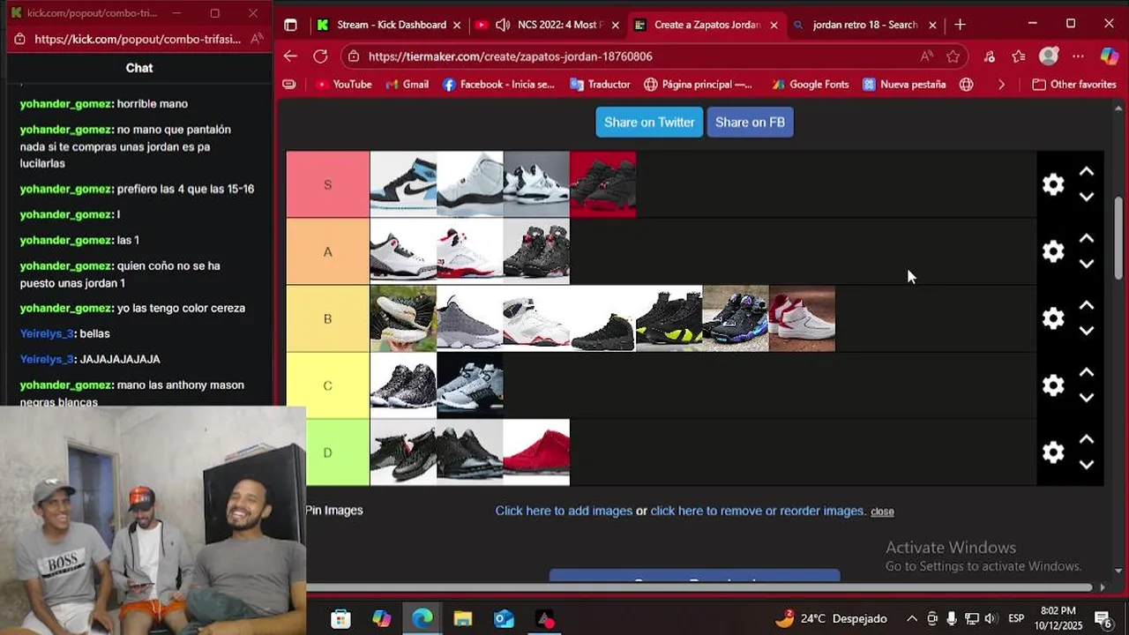Refresh the tiermaker page
The height and width of the screenshot is (635, 1129).
pos(320,56)
